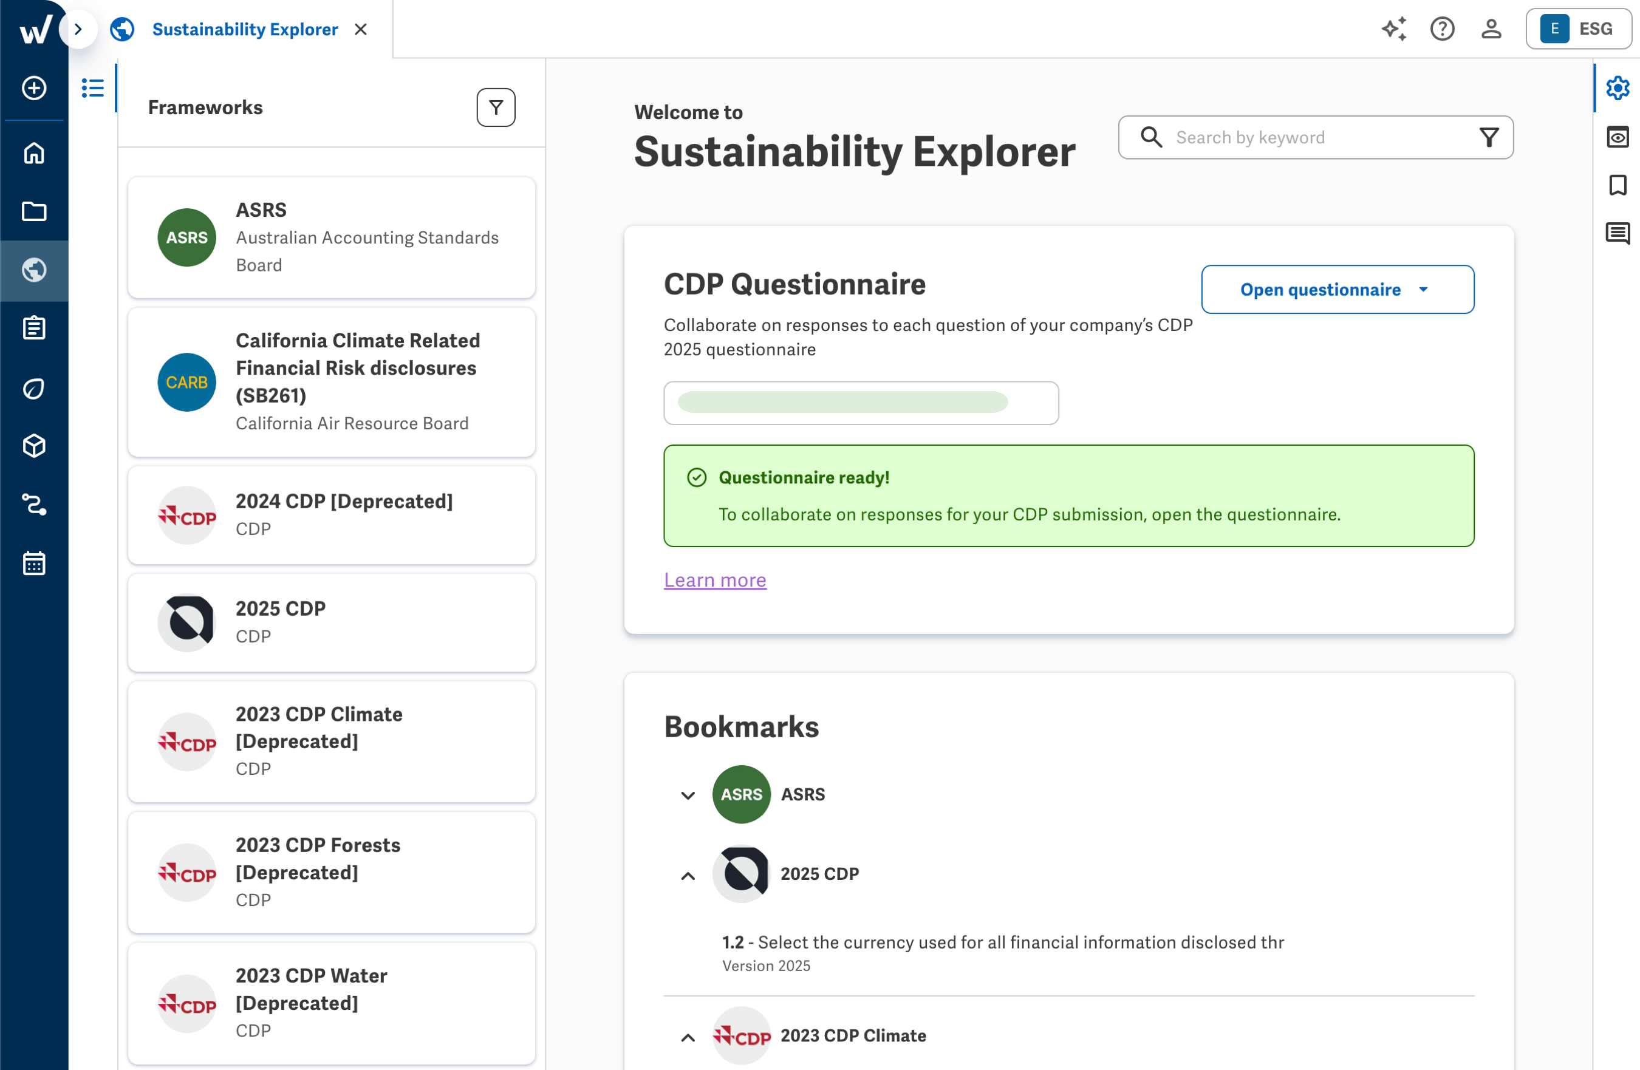Viewport: 1640px width, 1070px height.
Task: Open the ASRS framework card
Action: pyautogui.click(x=332, y=237)
